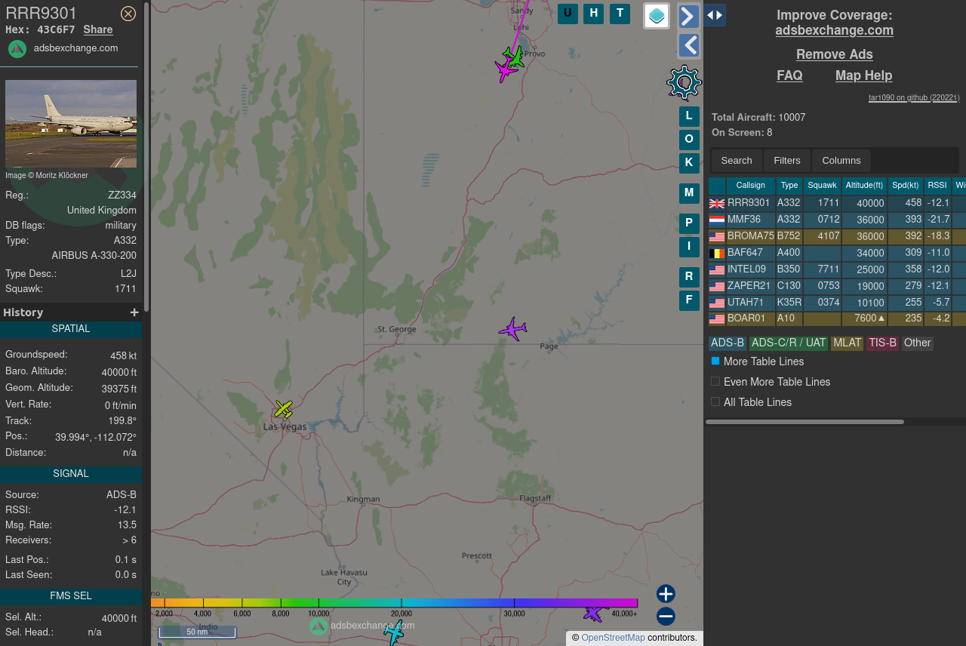This screenshot has width=966, height=646.
Task: Open the FAQ link
Action: [x=789, y=76]
